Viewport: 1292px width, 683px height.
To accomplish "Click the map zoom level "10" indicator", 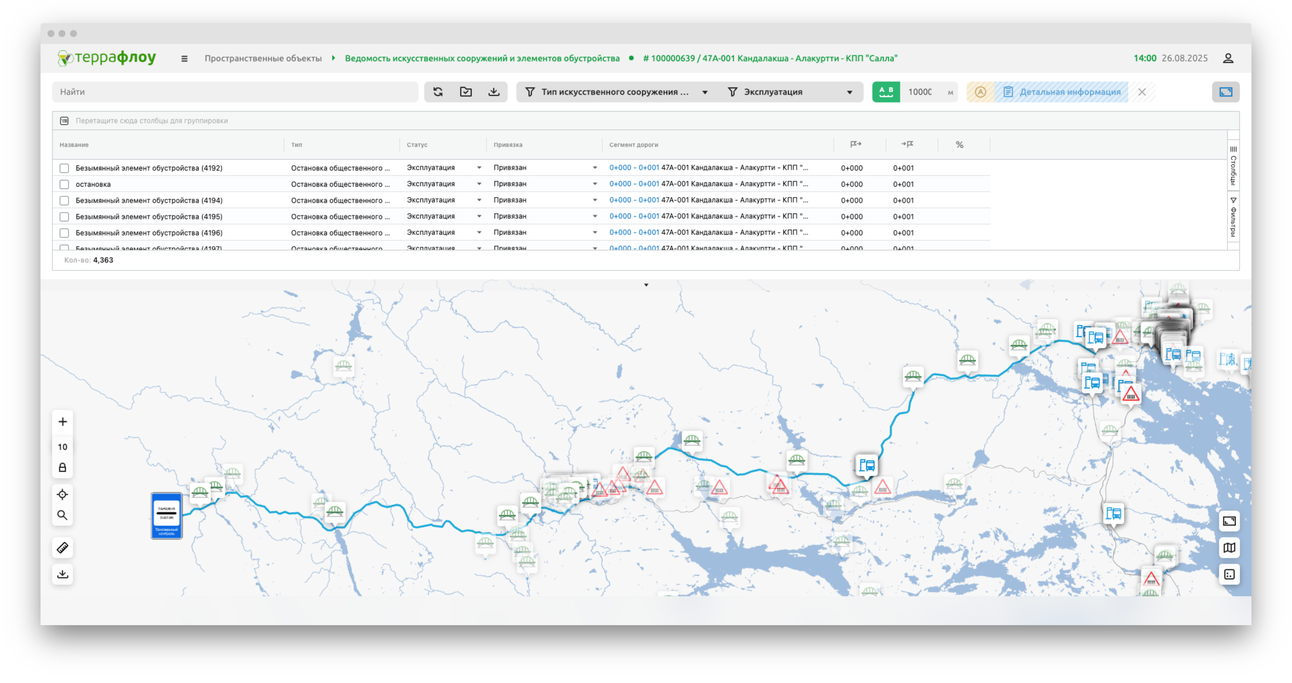I will pyautogui.click(x=63, y=447).
